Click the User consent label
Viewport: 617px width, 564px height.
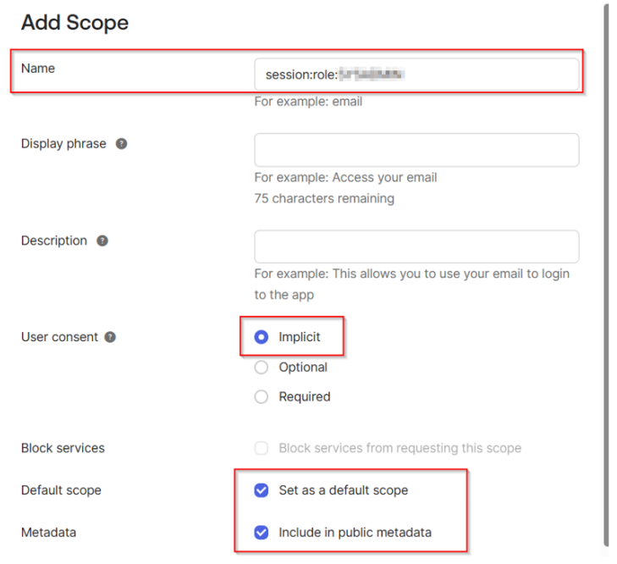[x=59, y=337]
